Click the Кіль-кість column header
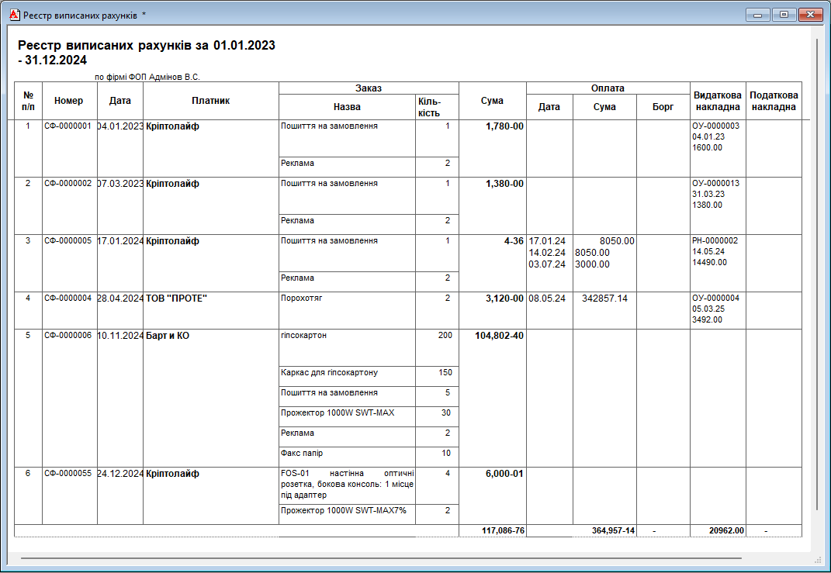 (437, 107)
